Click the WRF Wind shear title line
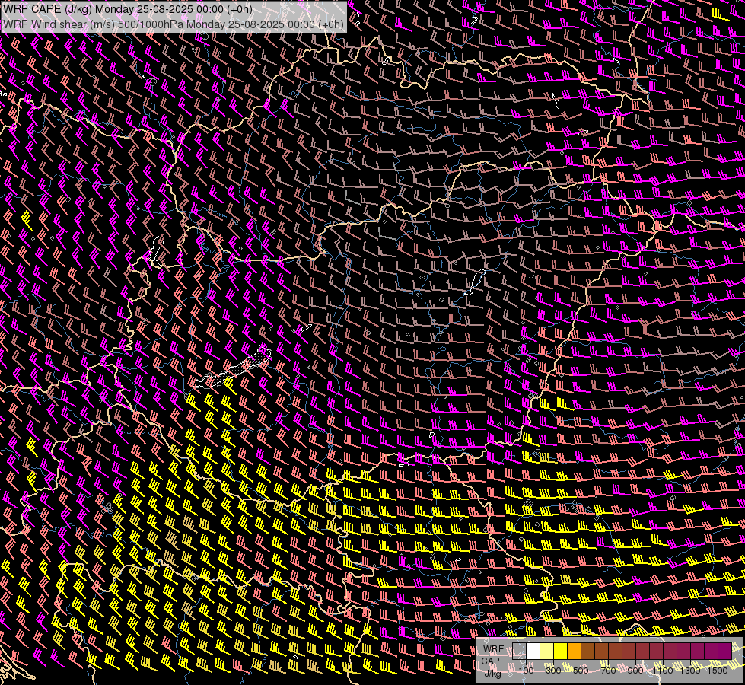Image resolution: width=745 pixels, height=685 pixels. click(174, 24)
